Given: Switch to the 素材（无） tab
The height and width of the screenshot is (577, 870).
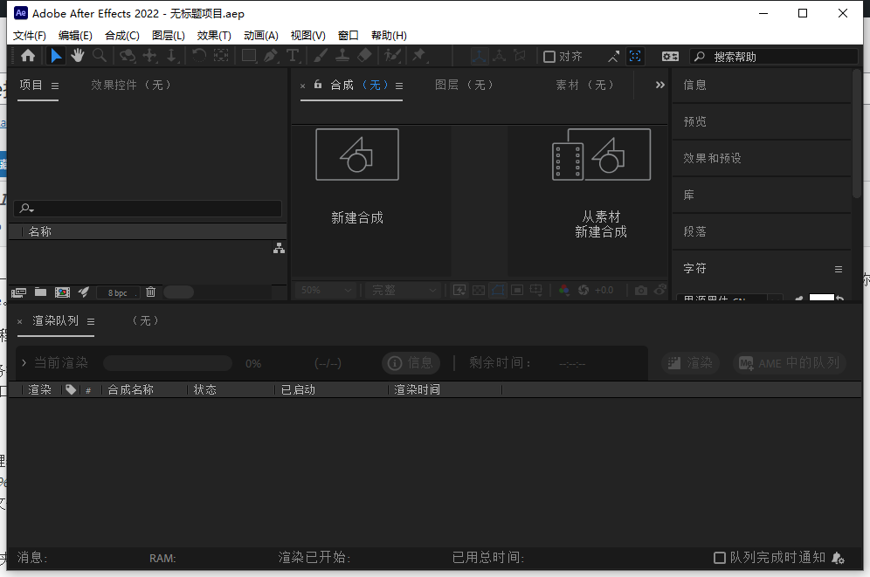Looking at the screenshot, I should tap(585, 85).
